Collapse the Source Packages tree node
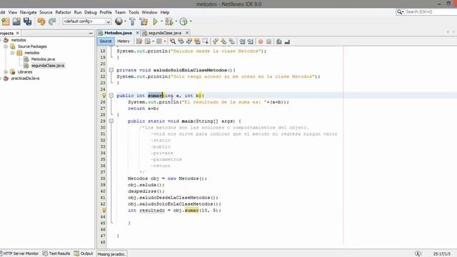Image resolution: width=457 pixels, height=257 pixels. click(x=6, y=46)
